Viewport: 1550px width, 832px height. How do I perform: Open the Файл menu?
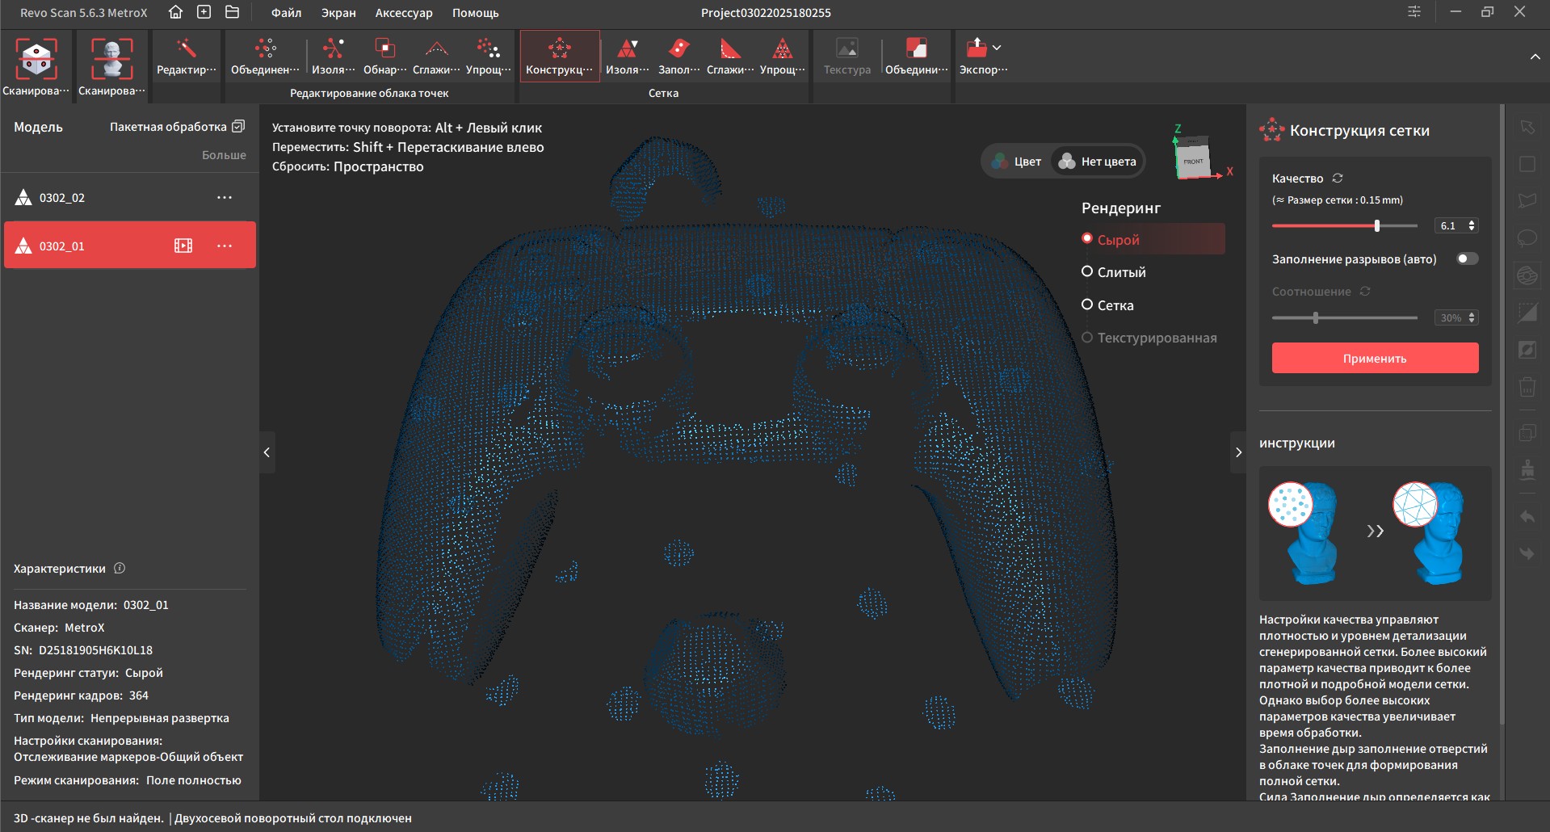pyautogui.click(x=286, y=13)
